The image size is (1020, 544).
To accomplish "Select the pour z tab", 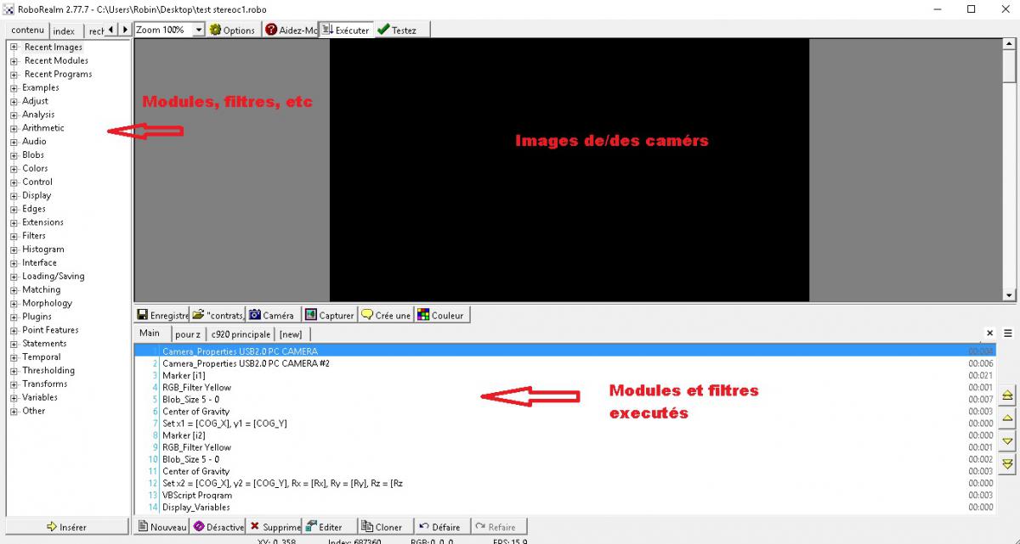I will pyautogui.click(x=188, y=334).
